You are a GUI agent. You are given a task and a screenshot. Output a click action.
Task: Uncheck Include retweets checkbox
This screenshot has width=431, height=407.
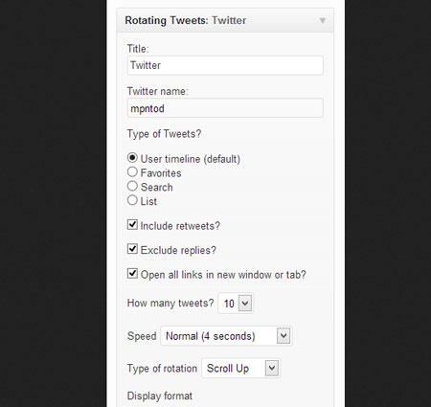[x=132, y=225]
